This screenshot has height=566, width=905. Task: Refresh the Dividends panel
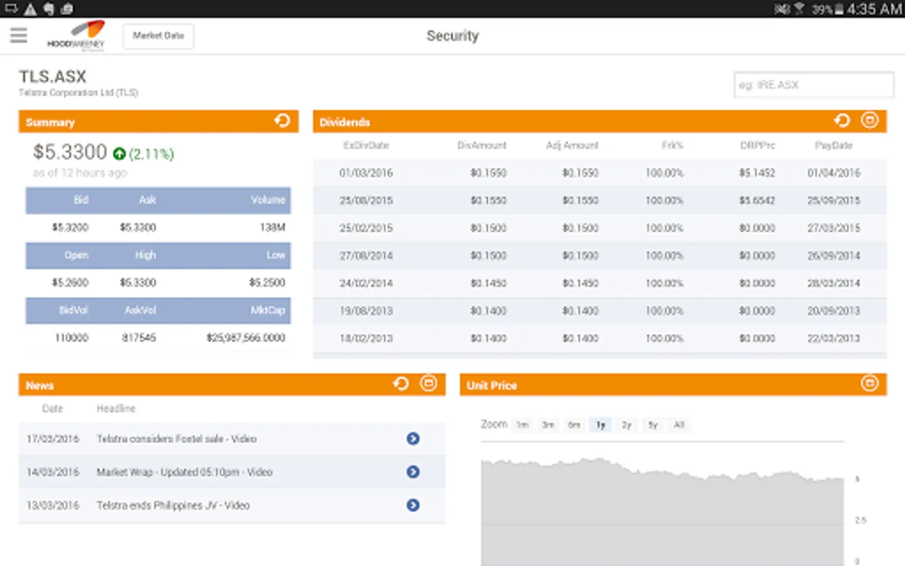842,120
